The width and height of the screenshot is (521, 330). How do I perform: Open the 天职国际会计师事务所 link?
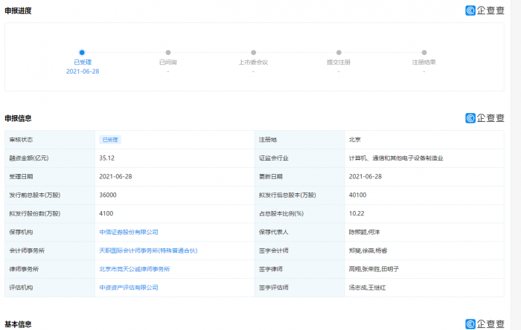click(x=148, y=250)
